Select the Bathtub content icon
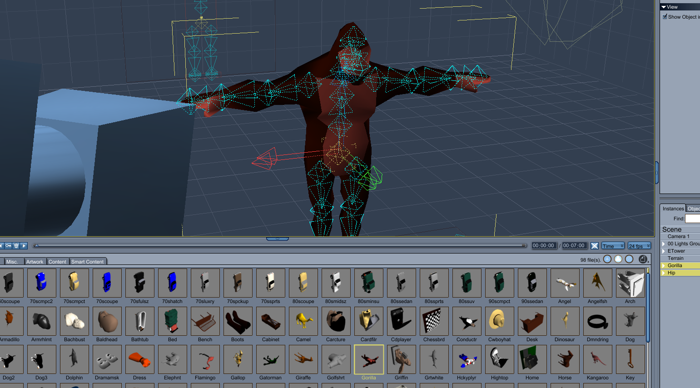The width and height of the screenshot is (700, 388). coord(139,321)
